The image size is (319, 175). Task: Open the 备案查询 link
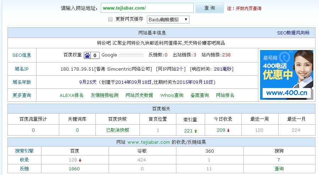[x=199, y=95]
